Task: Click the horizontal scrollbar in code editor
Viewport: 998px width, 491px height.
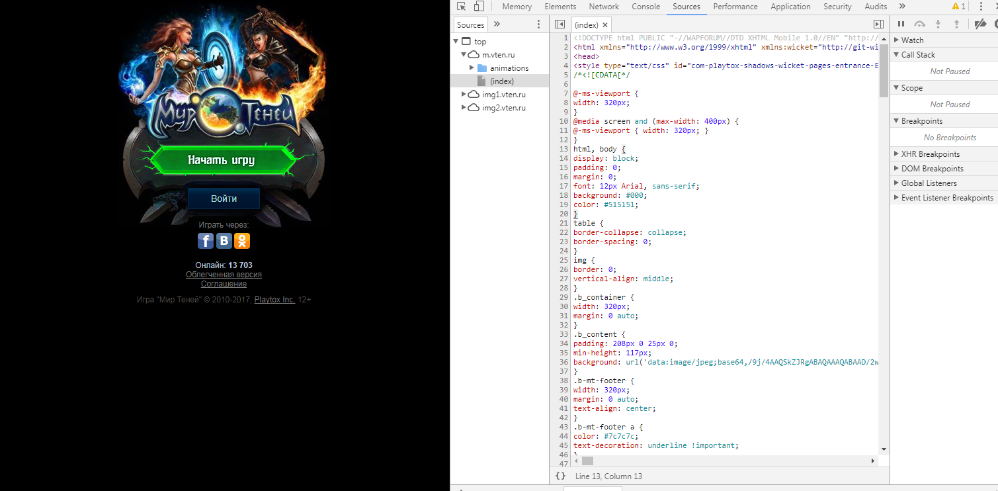Action: coord(587,461)
